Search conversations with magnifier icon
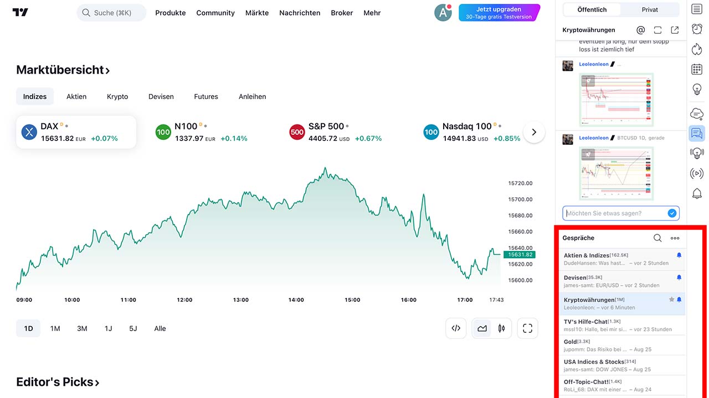 coord(657,238)
